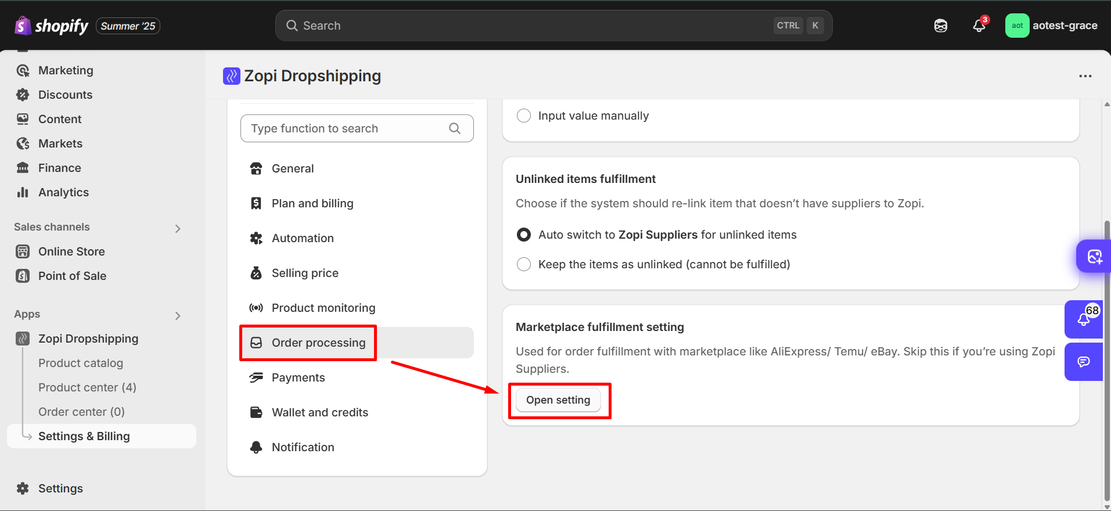Select Input value manually radio option
The height and width of the screenshot is (511, 1111).
pos(524,116)
